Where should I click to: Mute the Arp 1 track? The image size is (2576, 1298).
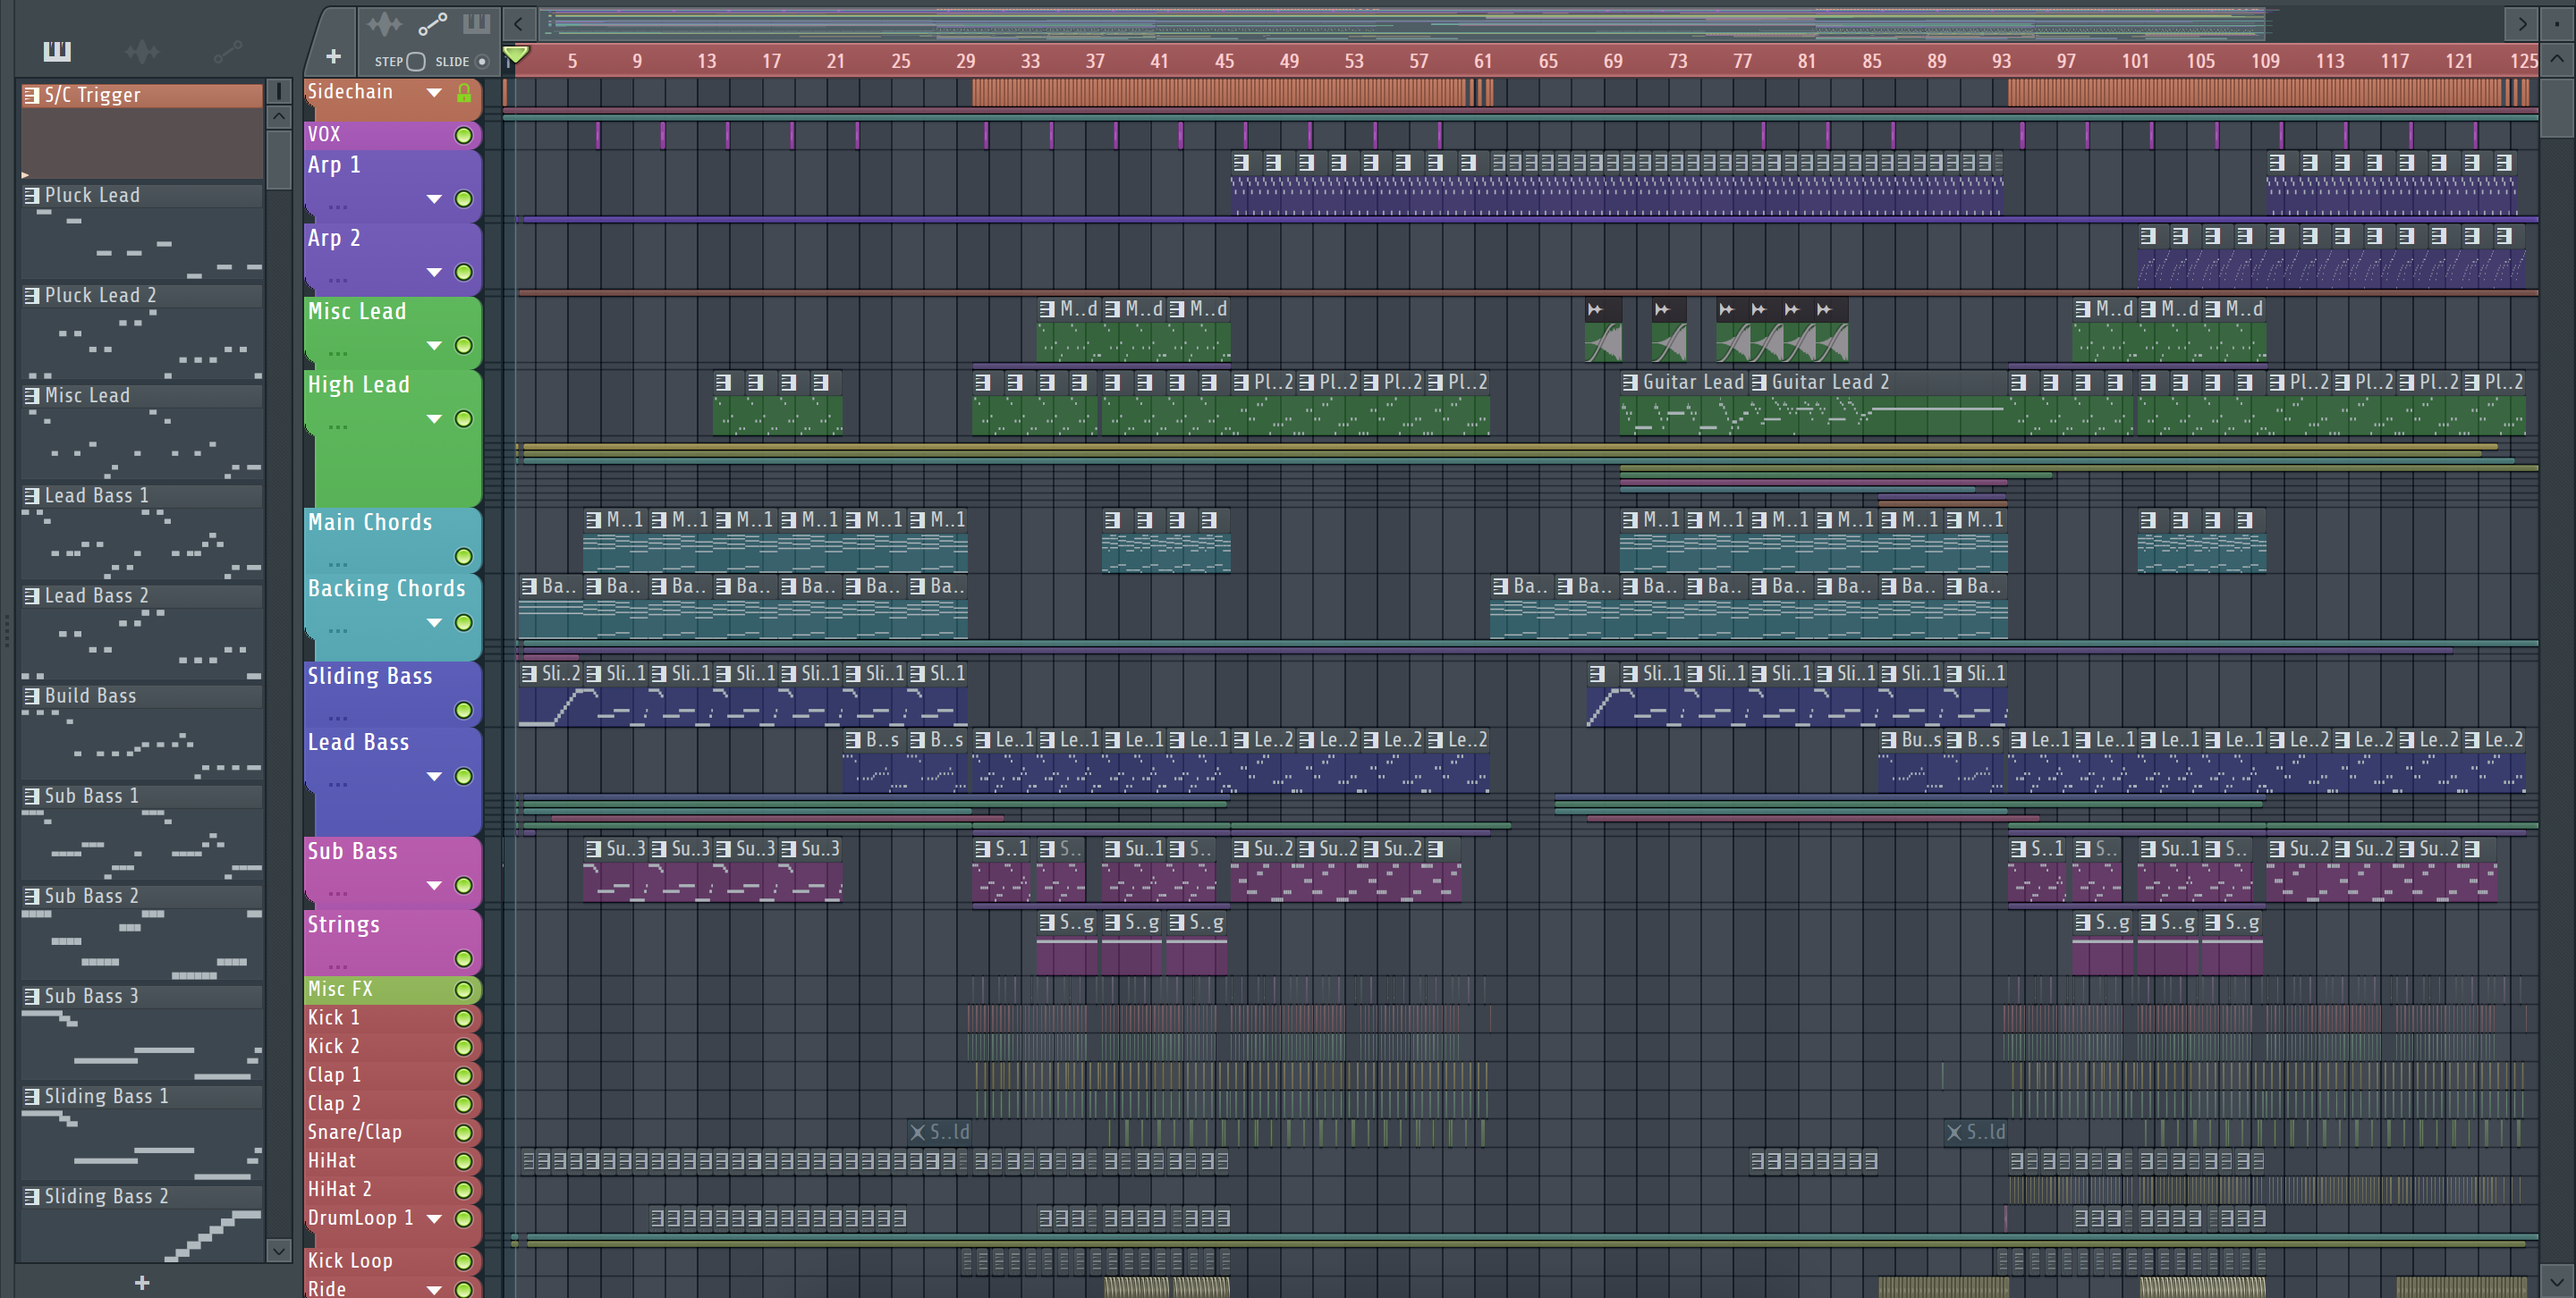[x=463, y=200]
